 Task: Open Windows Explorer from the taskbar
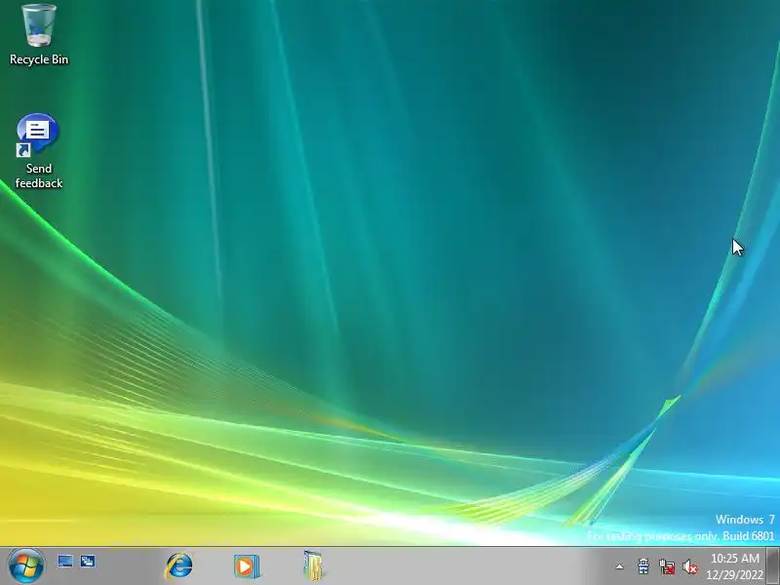click(x=313, y=566)
